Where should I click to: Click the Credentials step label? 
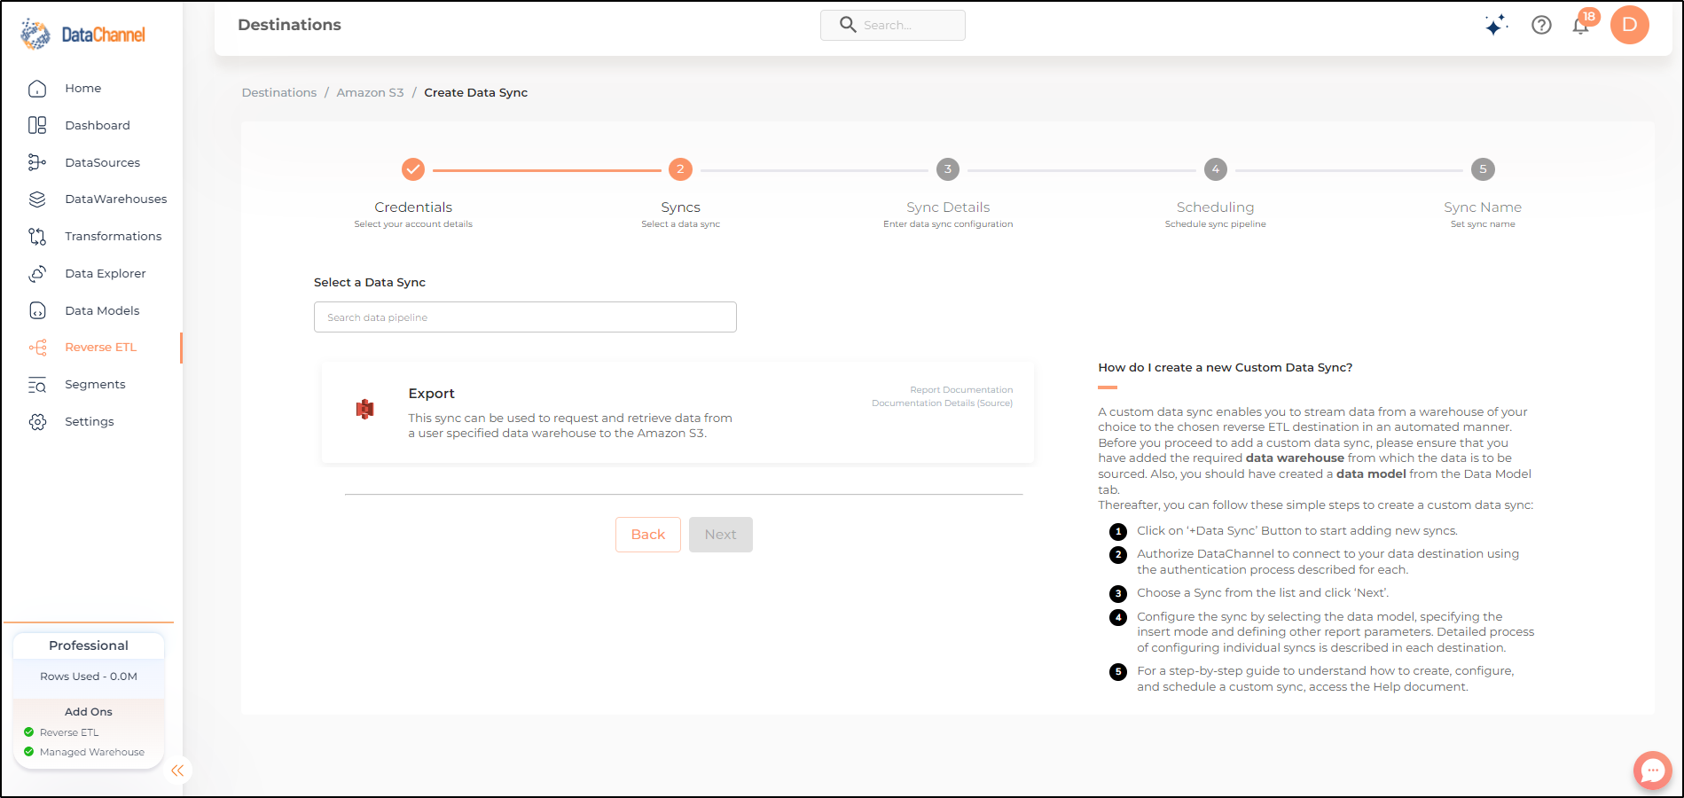pyautogui.click(x=413, y=207)
